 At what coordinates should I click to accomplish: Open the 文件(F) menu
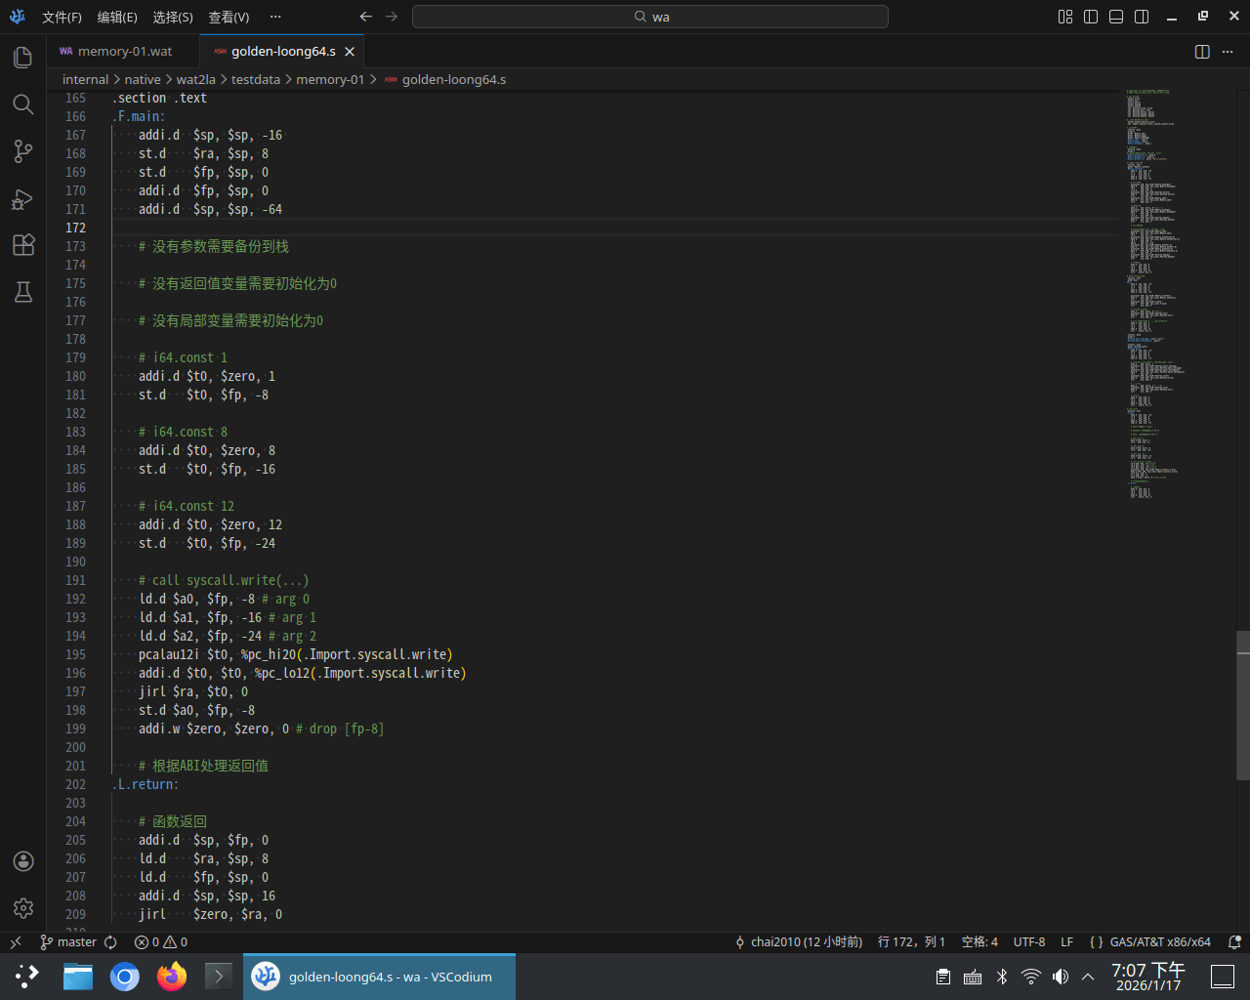tap(62, 17)
